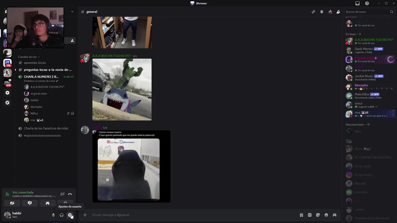Disconnect from voice with hang-up icon
397x223 pixels.
coord(70,194)
